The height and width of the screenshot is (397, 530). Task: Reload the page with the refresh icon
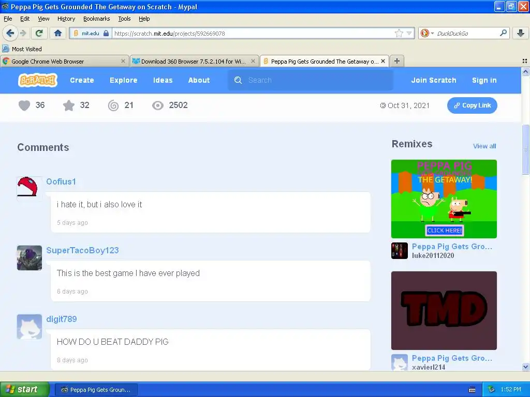point(39,33)
